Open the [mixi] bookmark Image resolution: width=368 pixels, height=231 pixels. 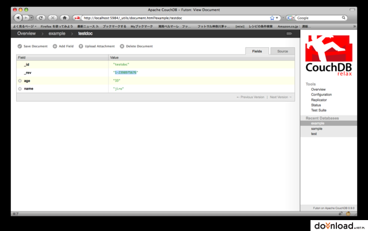pos(240,26)
